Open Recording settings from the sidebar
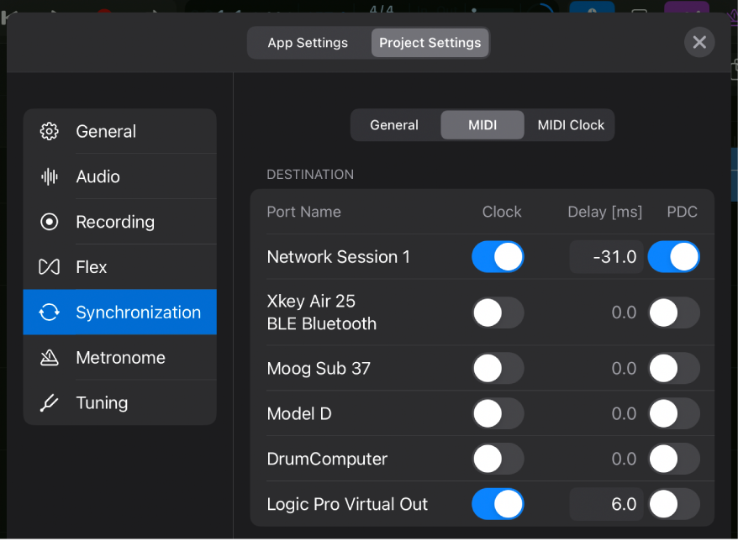The height and width of the screenshot is (541, 738). click(120, 222)
